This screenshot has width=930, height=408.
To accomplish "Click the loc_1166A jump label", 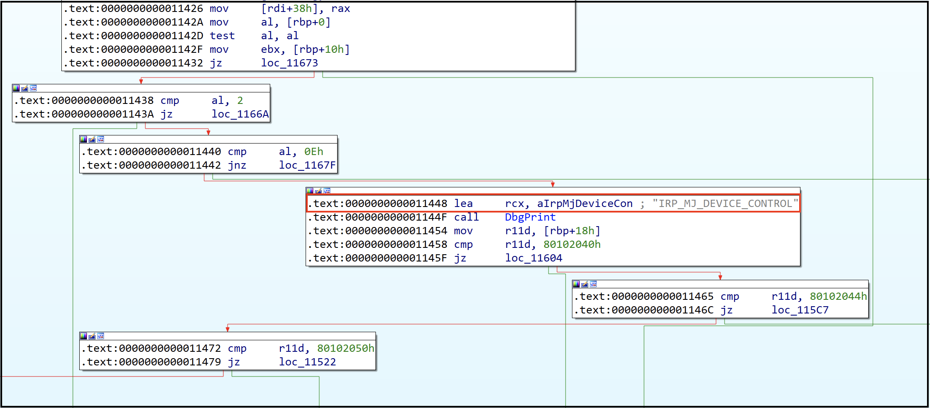I will 240,114.
